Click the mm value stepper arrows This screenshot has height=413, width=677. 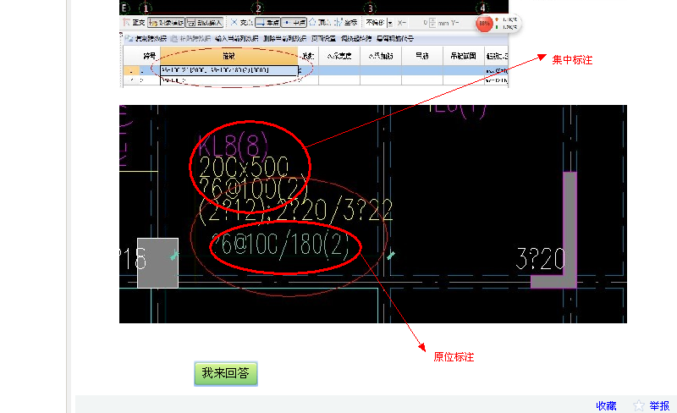click(432, 23)
